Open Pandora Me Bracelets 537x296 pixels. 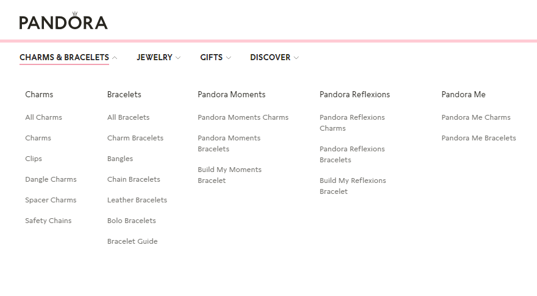click(478, 138)
